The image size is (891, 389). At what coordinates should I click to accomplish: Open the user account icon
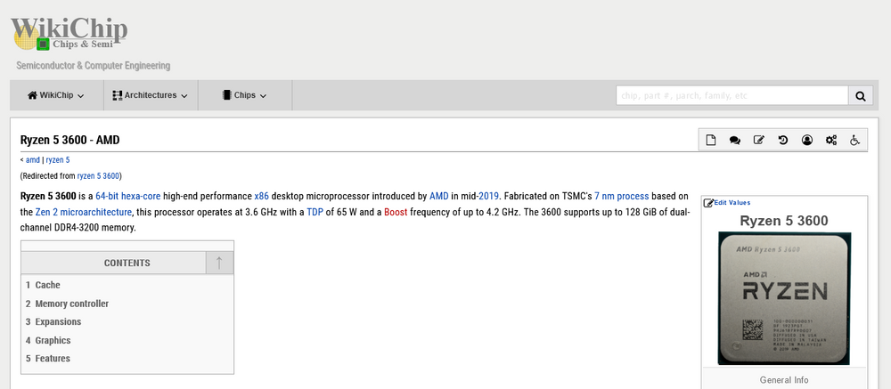pos(807,140)
